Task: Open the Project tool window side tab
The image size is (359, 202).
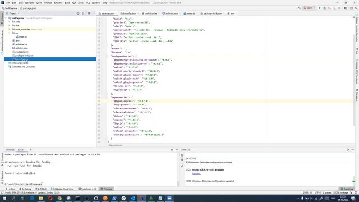Action: [x=2, y=19]
